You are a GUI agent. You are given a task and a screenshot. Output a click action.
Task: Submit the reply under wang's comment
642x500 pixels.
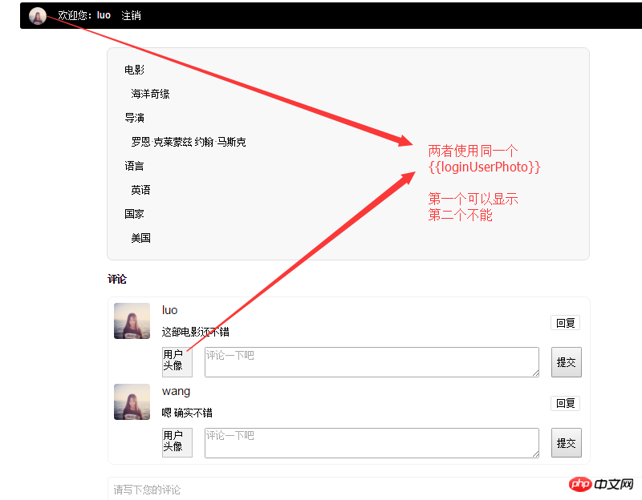[567, 443]
